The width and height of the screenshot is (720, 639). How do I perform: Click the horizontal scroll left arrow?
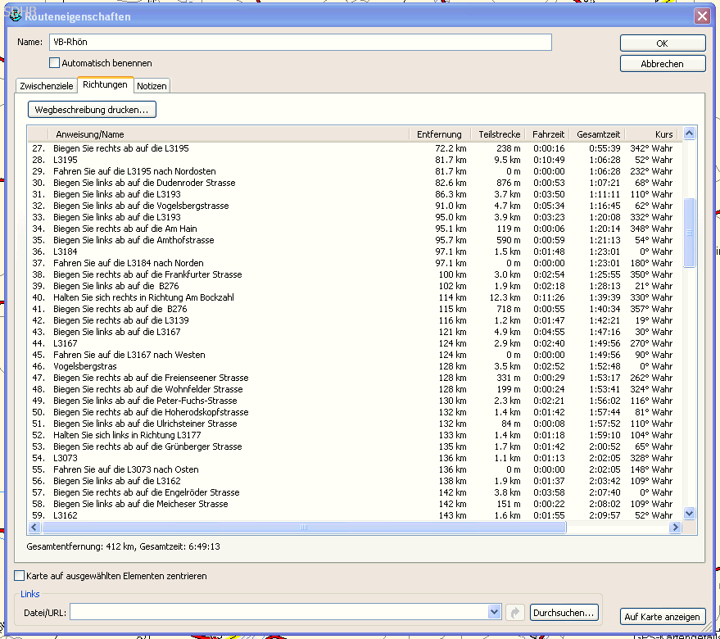click(34, 528)
